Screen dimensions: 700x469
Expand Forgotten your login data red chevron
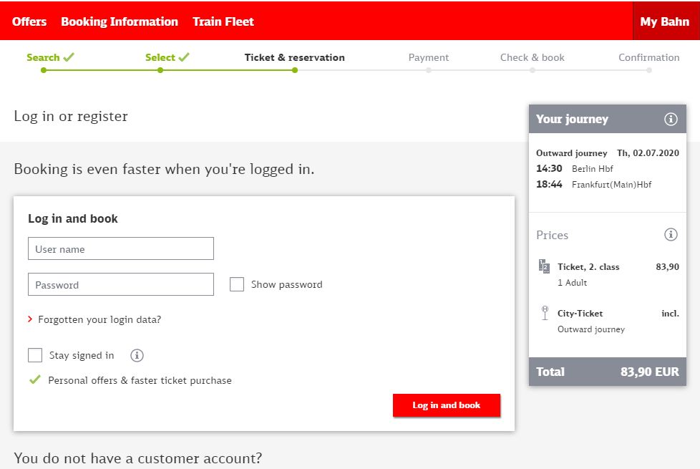click(x=30, y=319)
